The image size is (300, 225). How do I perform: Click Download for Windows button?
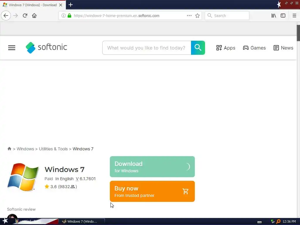pos(152,167)
